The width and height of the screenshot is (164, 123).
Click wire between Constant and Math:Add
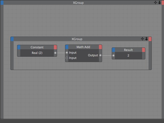click(x=61, y=53)
